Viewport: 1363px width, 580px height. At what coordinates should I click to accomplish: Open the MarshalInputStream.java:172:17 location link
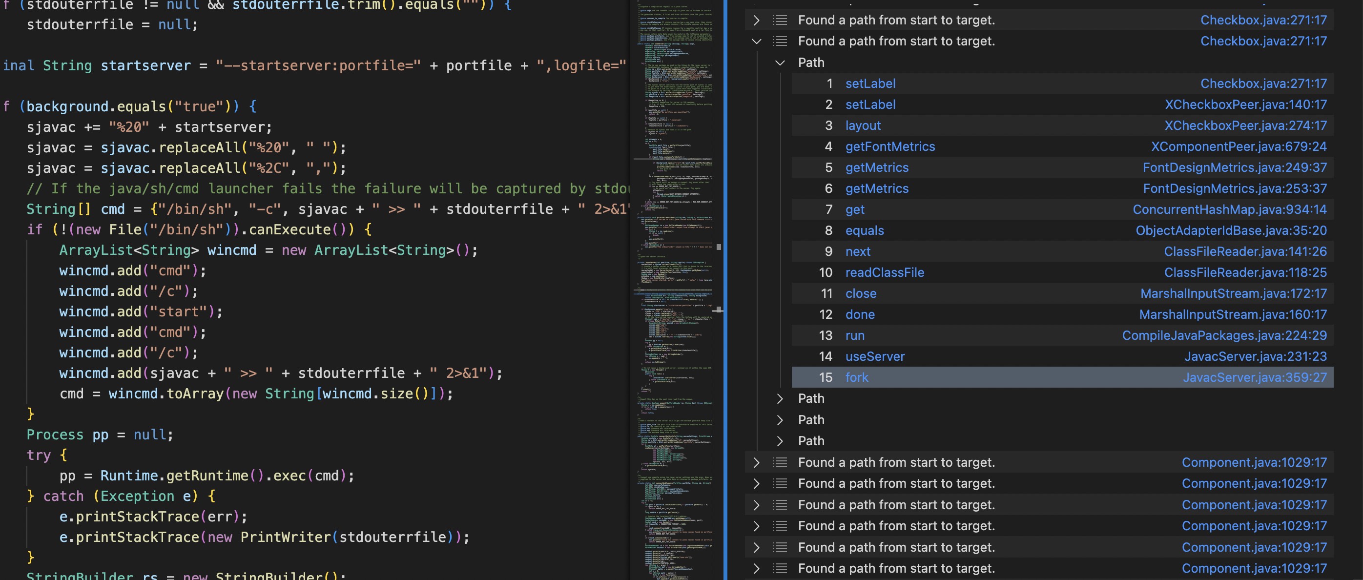click(1233, 294)
